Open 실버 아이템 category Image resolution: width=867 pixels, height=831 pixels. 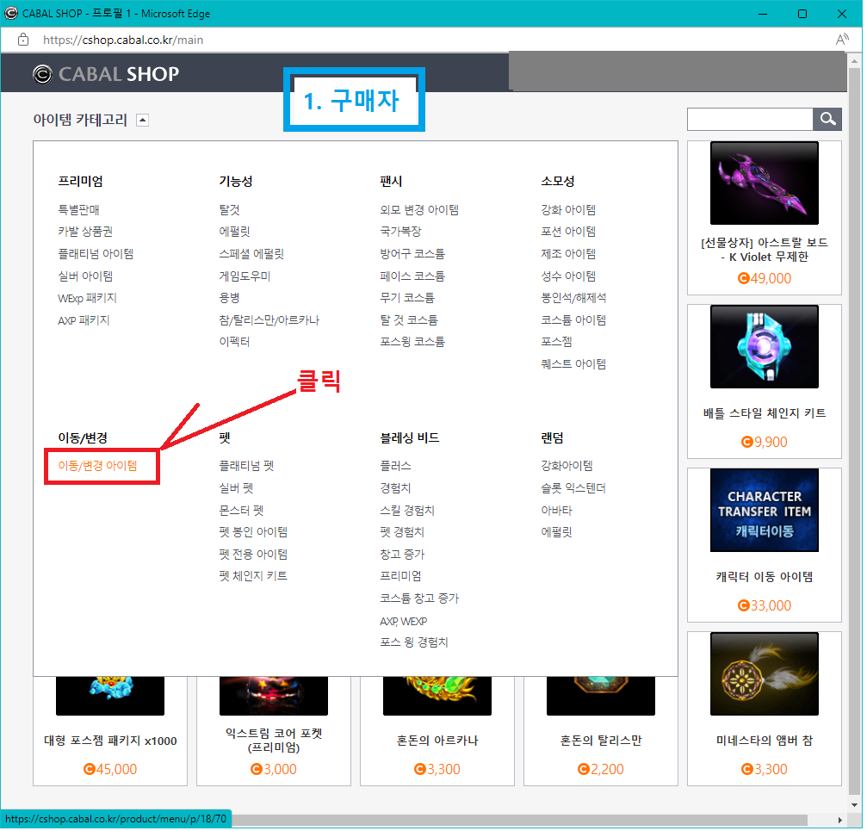coord(86,277)
